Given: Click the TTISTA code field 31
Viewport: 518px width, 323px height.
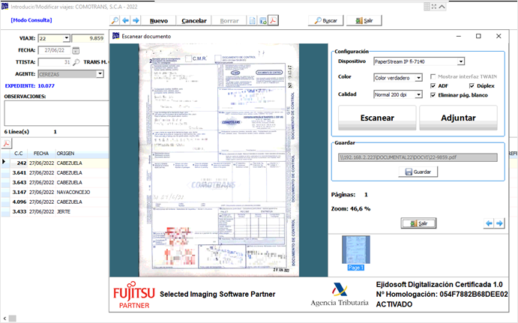Looking at the screenshot, I should (55, 62).
